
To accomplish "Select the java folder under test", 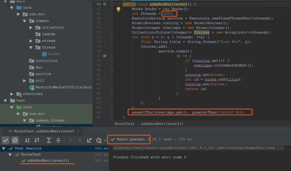I will pyautogui.click(x=27, y=107).
